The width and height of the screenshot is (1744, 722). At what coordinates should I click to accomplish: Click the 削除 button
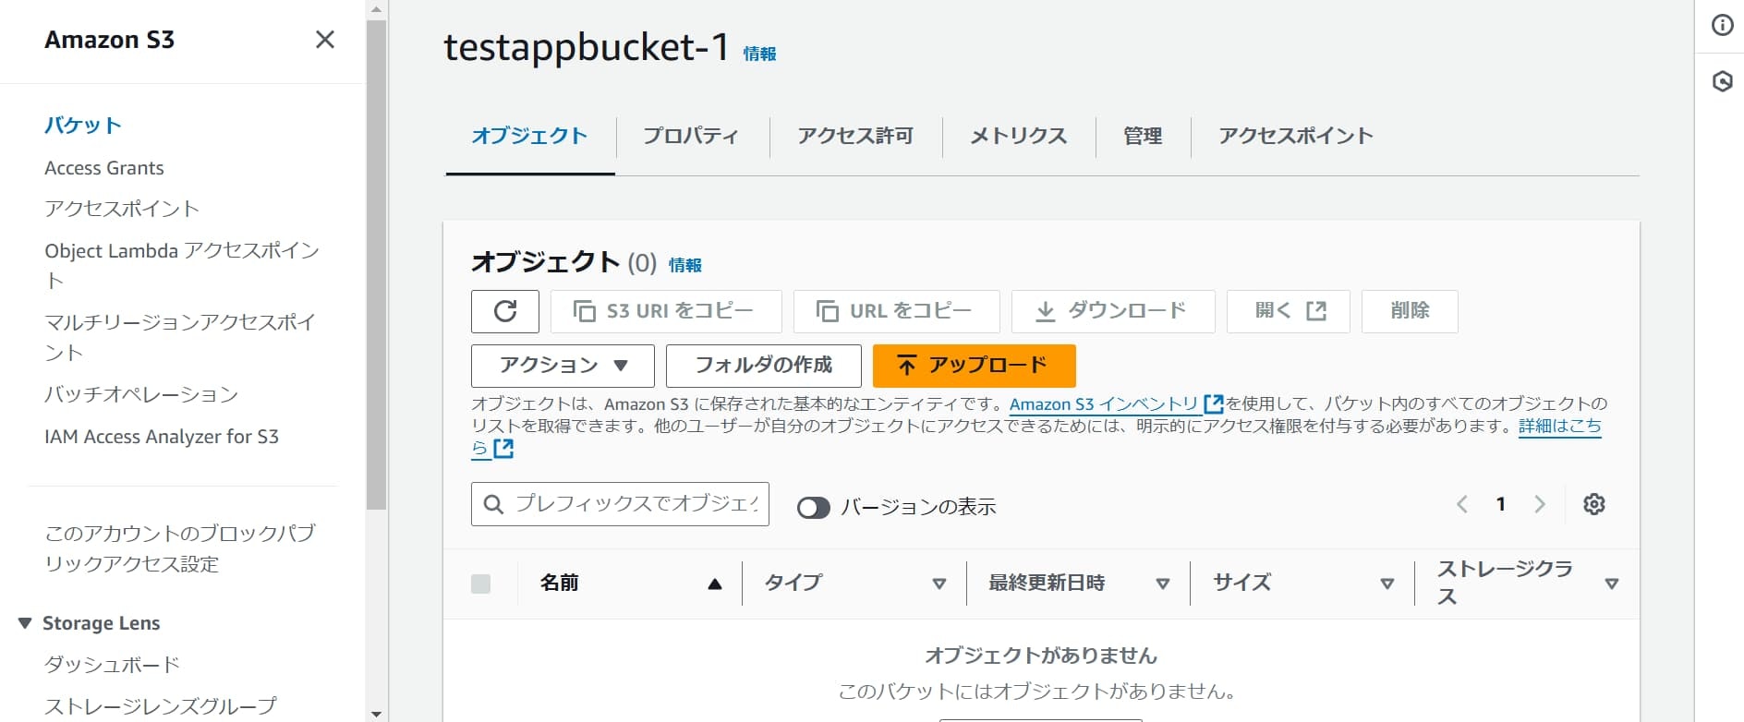(1410, 311)
